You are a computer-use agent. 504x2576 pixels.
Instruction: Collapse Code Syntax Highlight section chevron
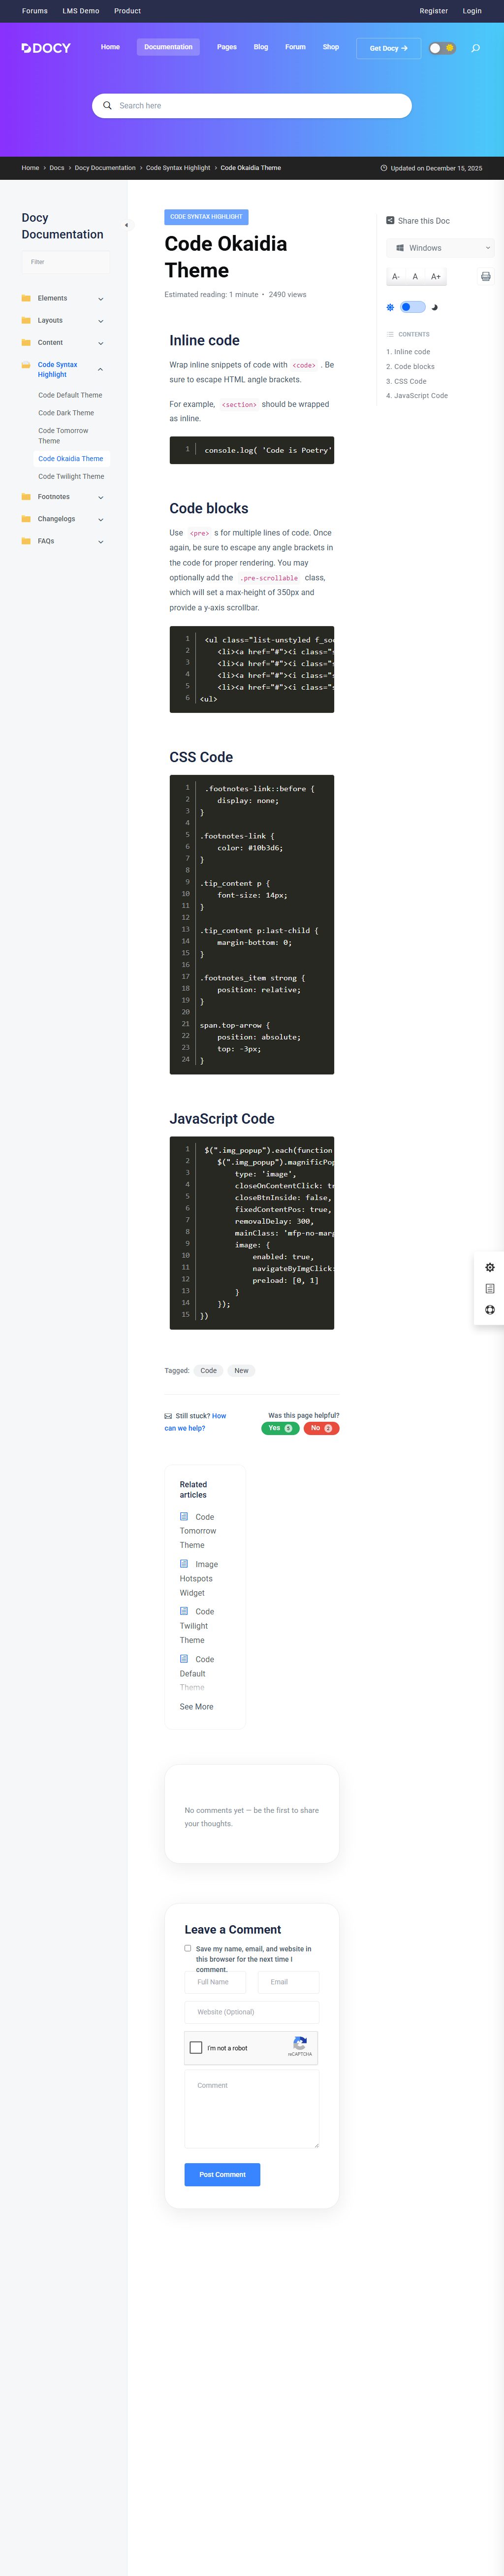(101, 370)
